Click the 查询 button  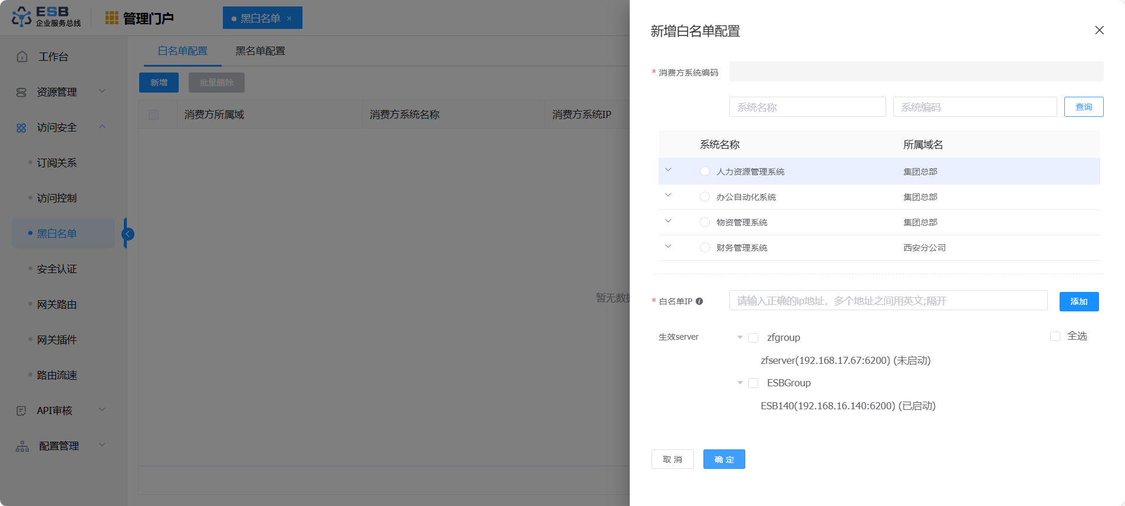click(x=1083, y=107)
